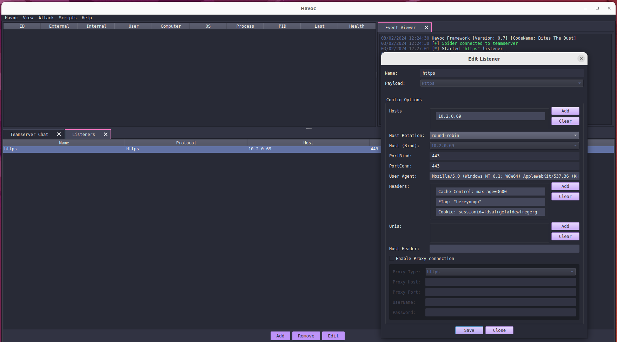
Task: Click the Proxy Host field
Action: 500,282
